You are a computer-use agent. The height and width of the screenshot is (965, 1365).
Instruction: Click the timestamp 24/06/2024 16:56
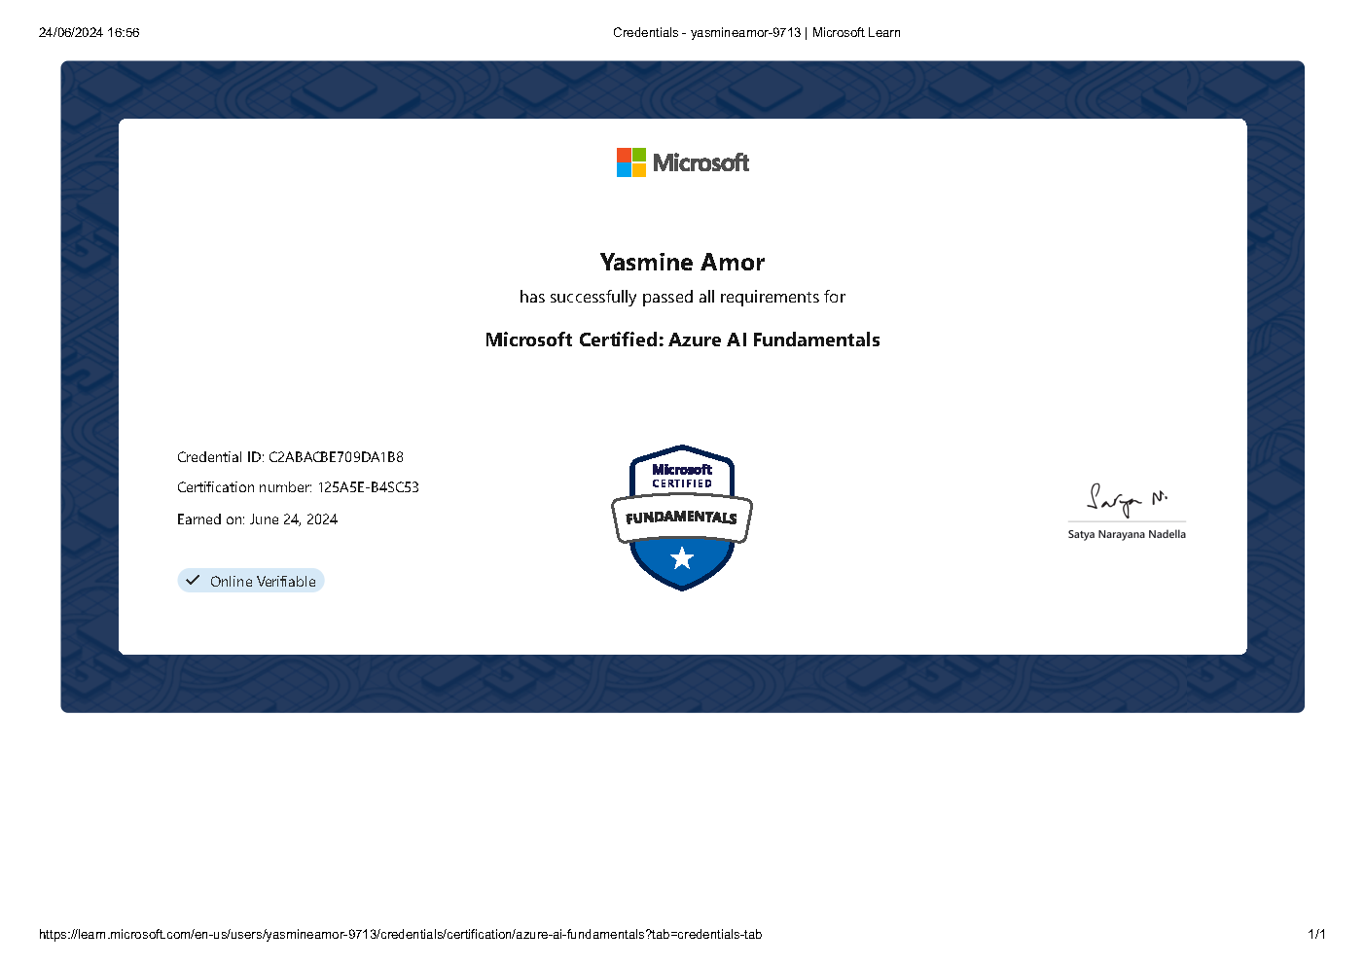click(x=89, y=32)
